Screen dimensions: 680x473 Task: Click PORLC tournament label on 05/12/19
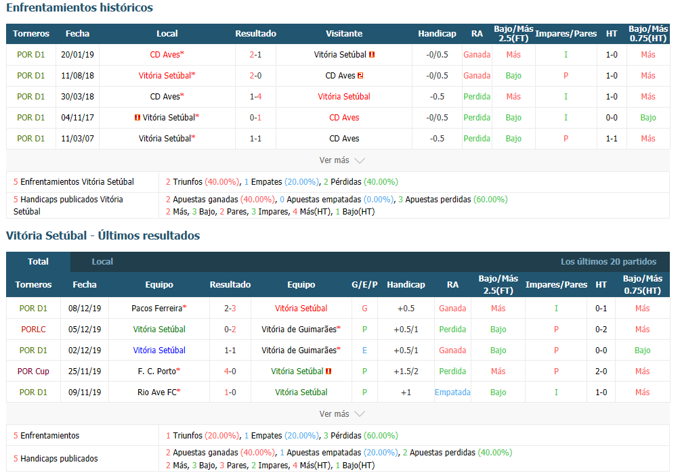(x=33, y=329)
